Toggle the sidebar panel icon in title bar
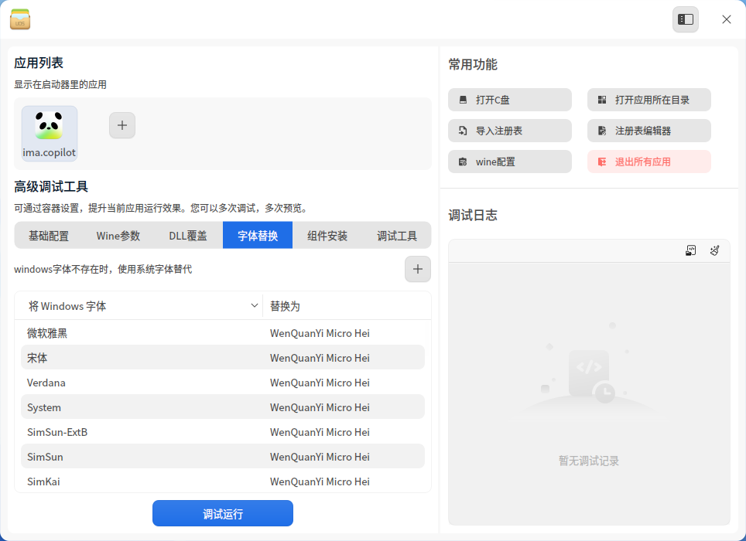Screen dimensions: 746x541 [x=685, y=19]
